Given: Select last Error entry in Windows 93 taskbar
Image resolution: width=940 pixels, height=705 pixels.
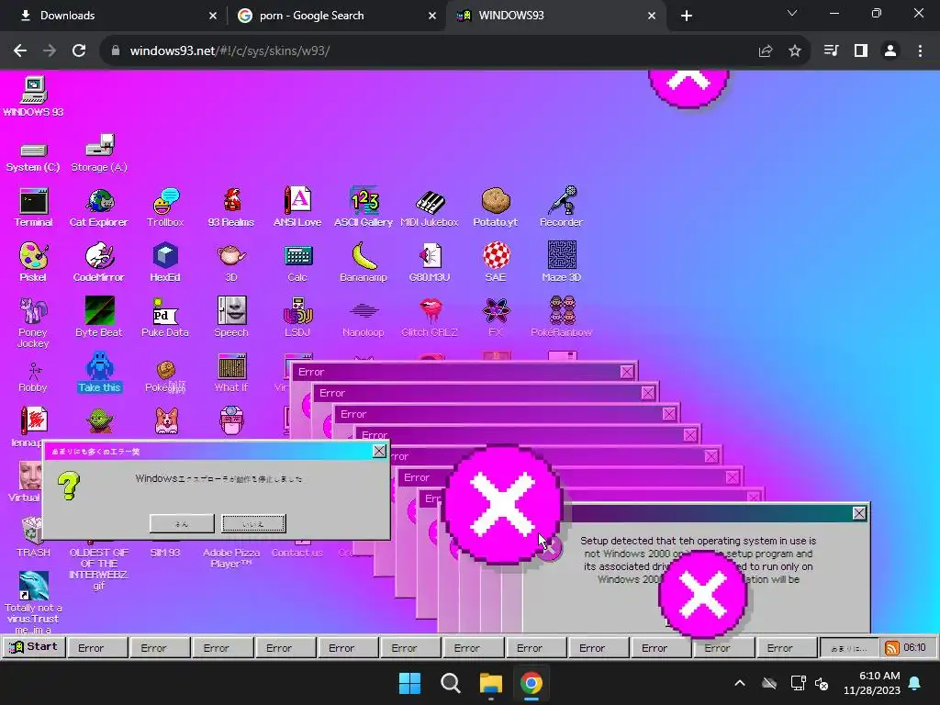Looking at the screenshot, I should pos(787,647).
